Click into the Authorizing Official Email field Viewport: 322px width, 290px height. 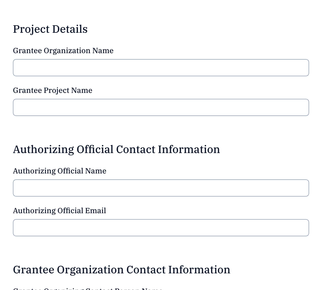pyautogui.click(x=161, y=228)
